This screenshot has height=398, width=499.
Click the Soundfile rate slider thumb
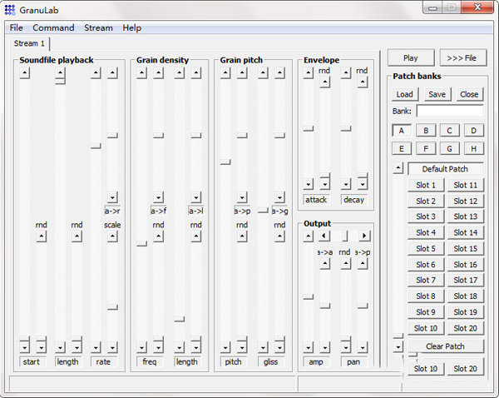[96, 146]
